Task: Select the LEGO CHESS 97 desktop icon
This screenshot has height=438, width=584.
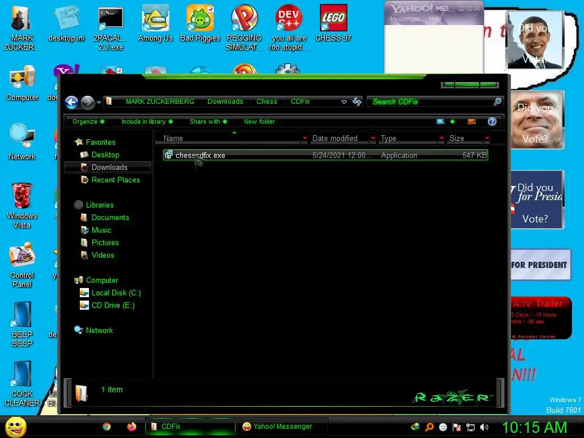Action: coord(333,24)
